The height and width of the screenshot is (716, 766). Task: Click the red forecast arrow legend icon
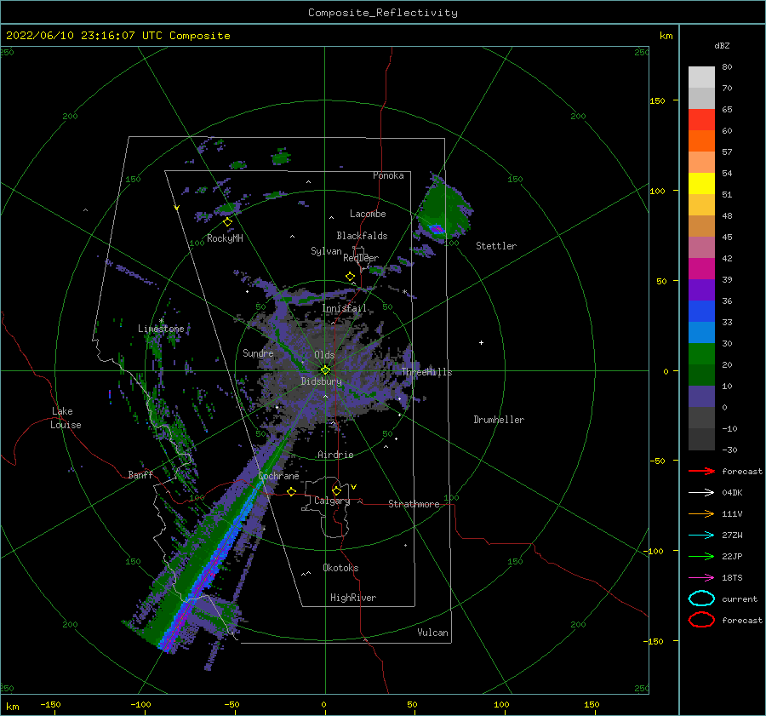coord(701,471)
